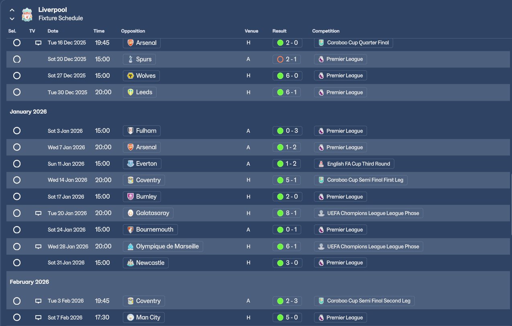This screenshot has height=326, width=512.
Task: Open Wolves opposition button
Action: [x=141, y=75]
